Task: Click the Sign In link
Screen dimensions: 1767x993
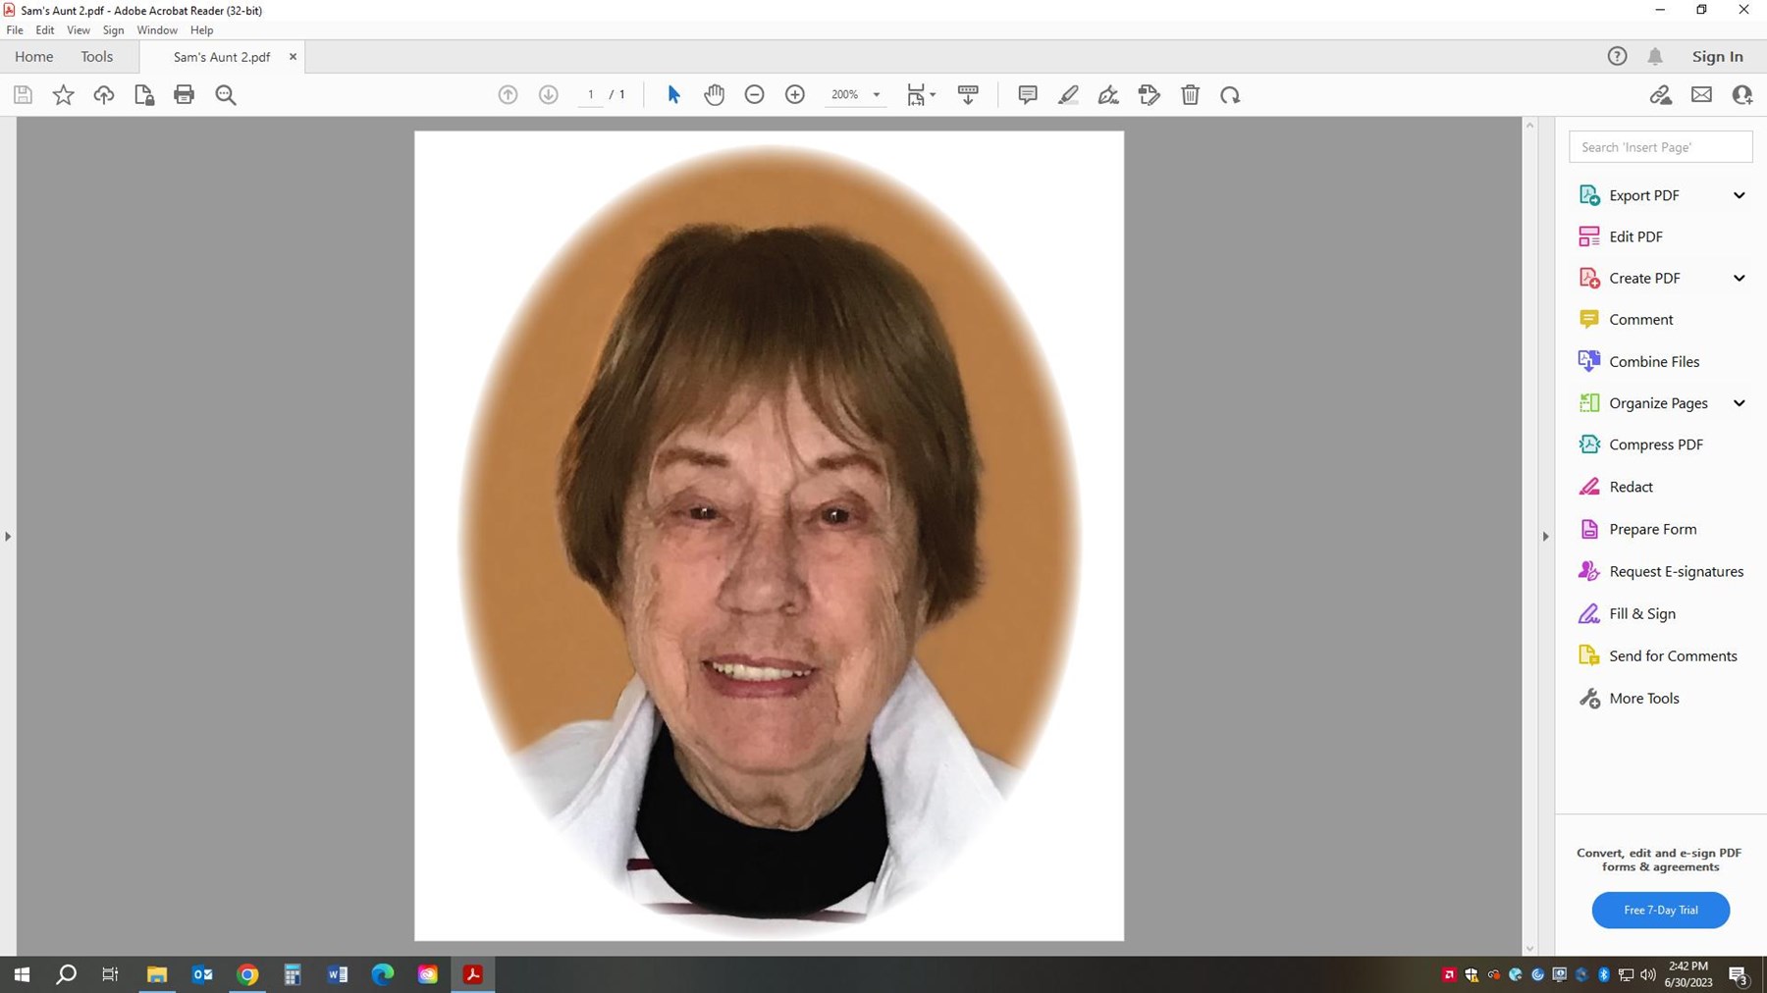Action: coord(1717,56)
